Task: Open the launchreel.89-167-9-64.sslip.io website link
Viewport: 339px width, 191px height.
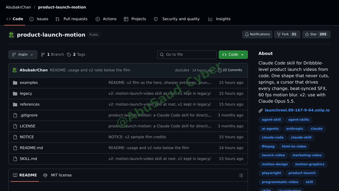Action: [297, 110]
